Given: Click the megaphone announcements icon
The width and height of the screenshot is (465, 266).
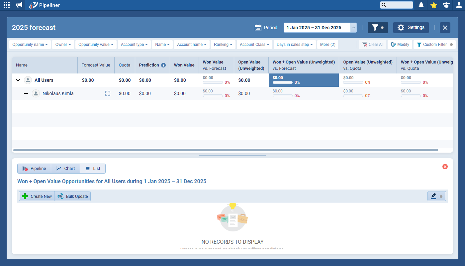Looking at the screenshot, I should (x=20, y=5).
